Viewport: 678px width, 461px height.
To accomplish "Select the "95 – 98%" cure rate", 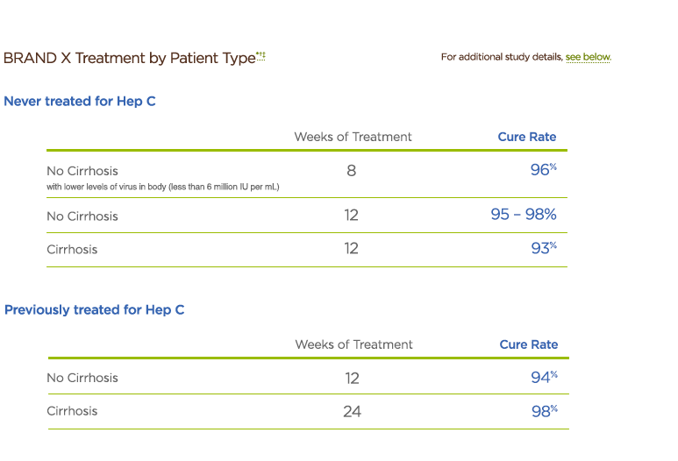I will [523, 215].
